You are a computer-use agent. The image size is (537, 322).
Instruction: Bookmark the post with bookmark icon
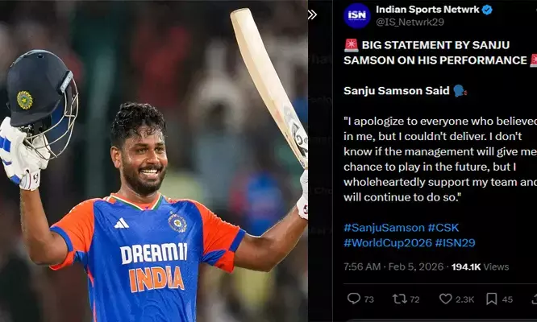click(492, 299)
